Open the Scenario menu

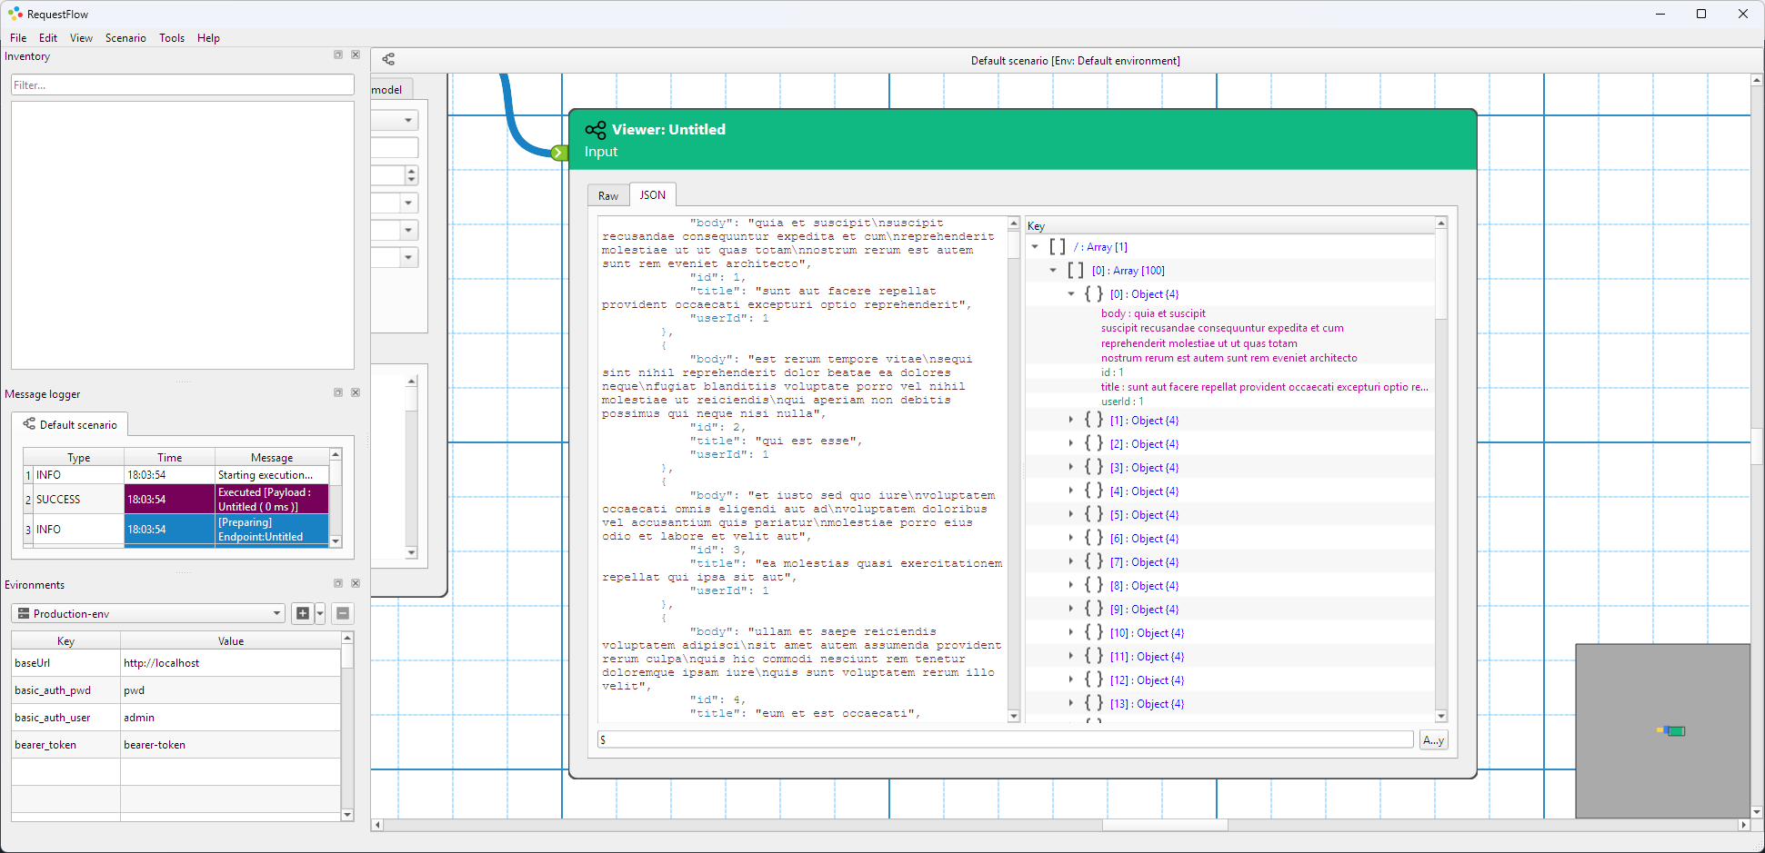coord(125,38)
